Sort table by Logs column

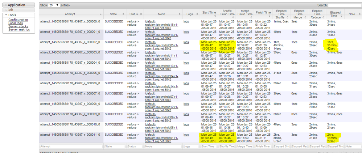(191, 14)
